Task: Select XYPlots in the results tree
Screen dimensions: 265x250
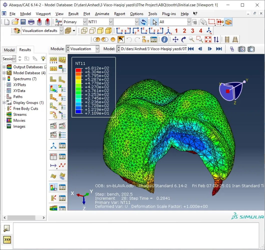Action: point(20,85)
